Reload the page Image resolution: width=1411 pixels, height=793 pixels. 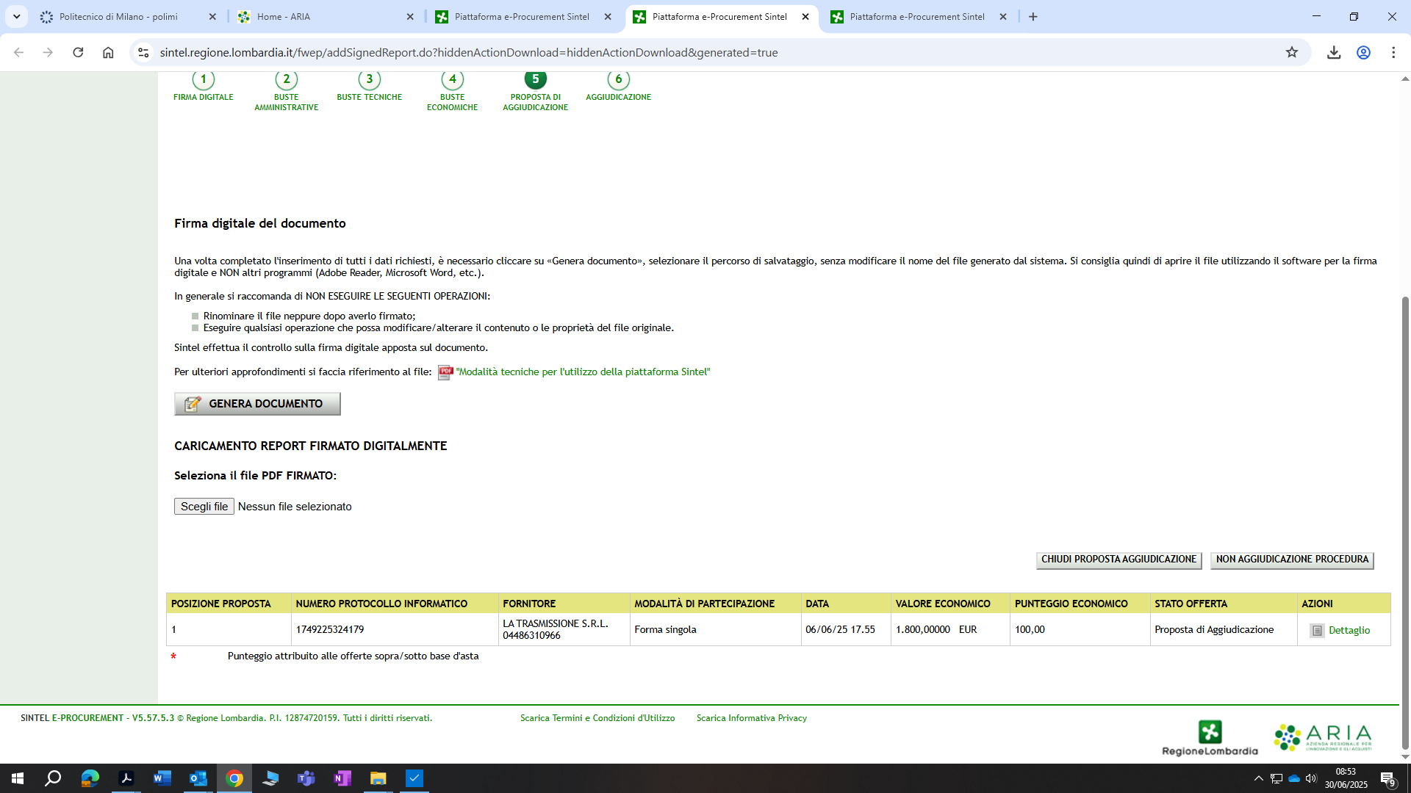tap(78, 52)
